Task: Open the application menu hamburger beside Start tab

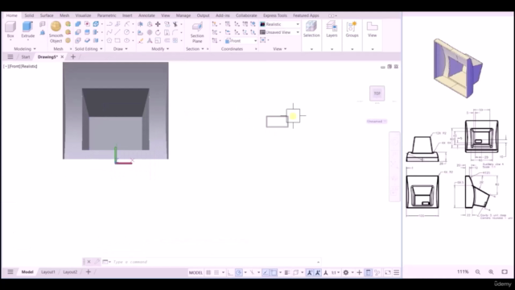Action: tap(10, 57)
